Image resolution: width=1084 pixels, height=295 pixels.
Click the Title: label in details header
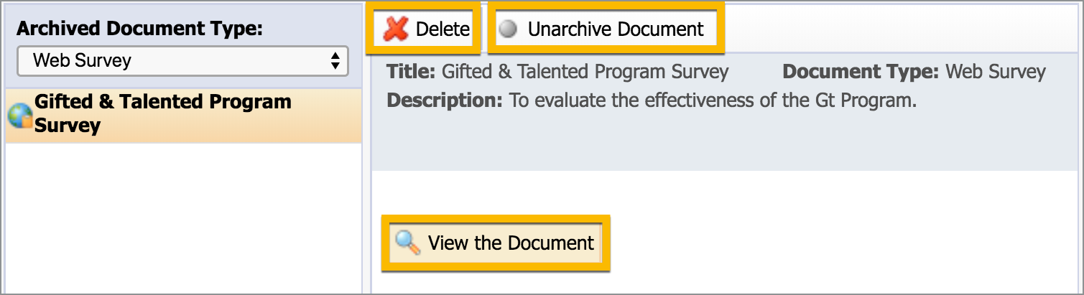(411, 72)
